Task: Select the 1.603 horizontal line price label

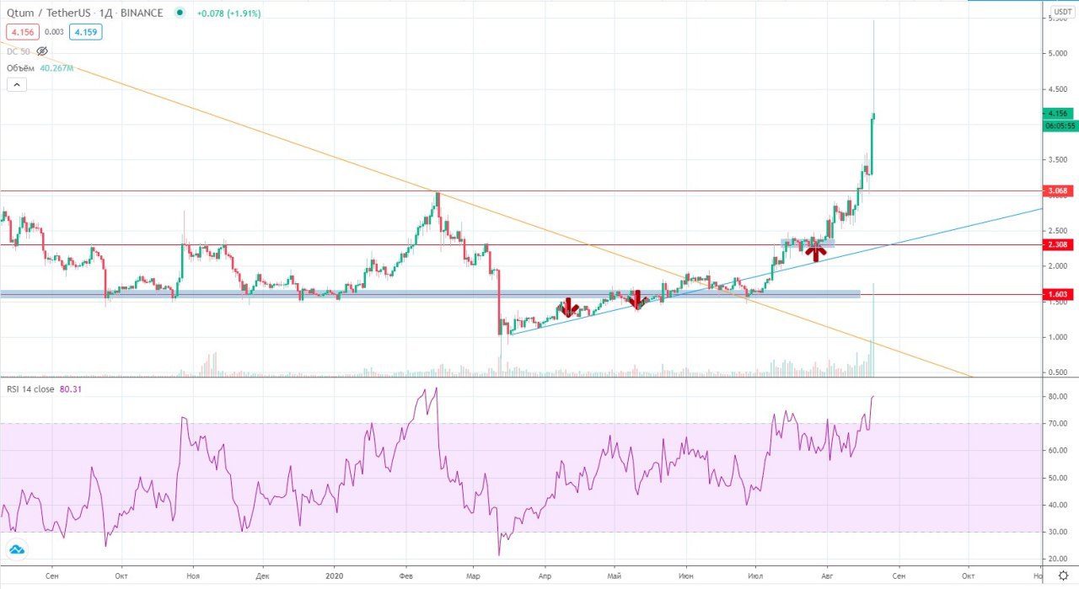Action: (1058, 294)
